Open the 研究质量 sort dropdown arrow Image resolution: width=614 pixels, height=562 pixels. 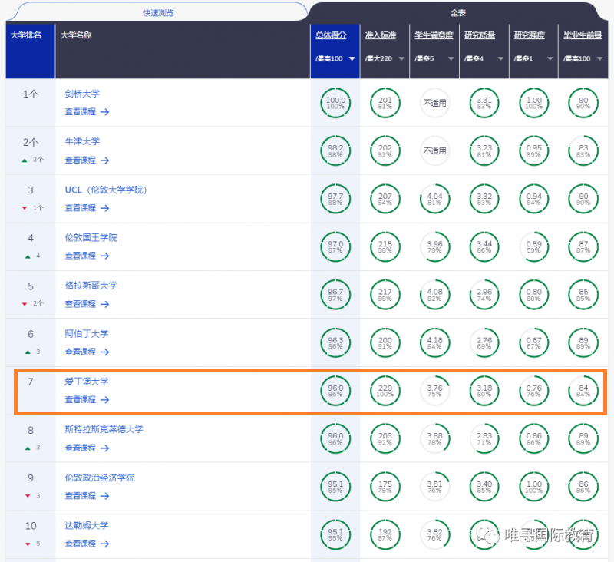pos(500,59)
